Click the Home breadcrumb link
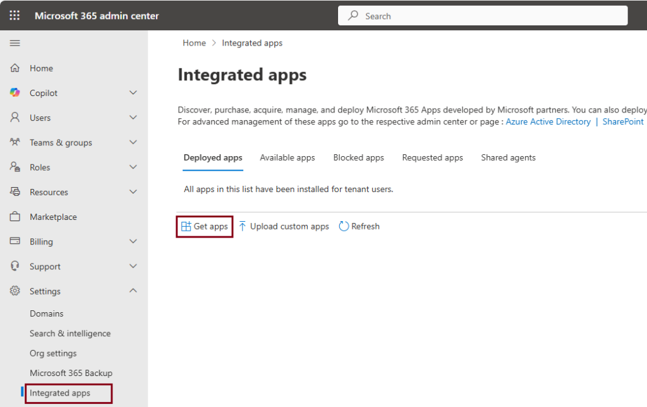The image size is (647, 407). tap(195, 43)
